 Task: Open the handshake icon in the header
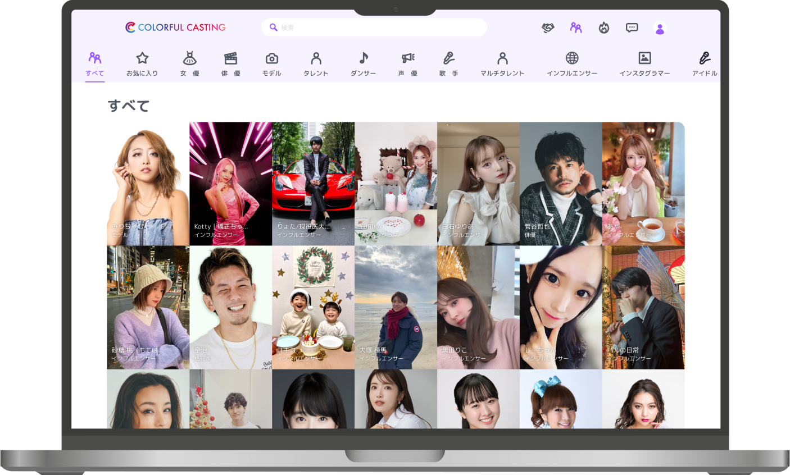(548, 28)
